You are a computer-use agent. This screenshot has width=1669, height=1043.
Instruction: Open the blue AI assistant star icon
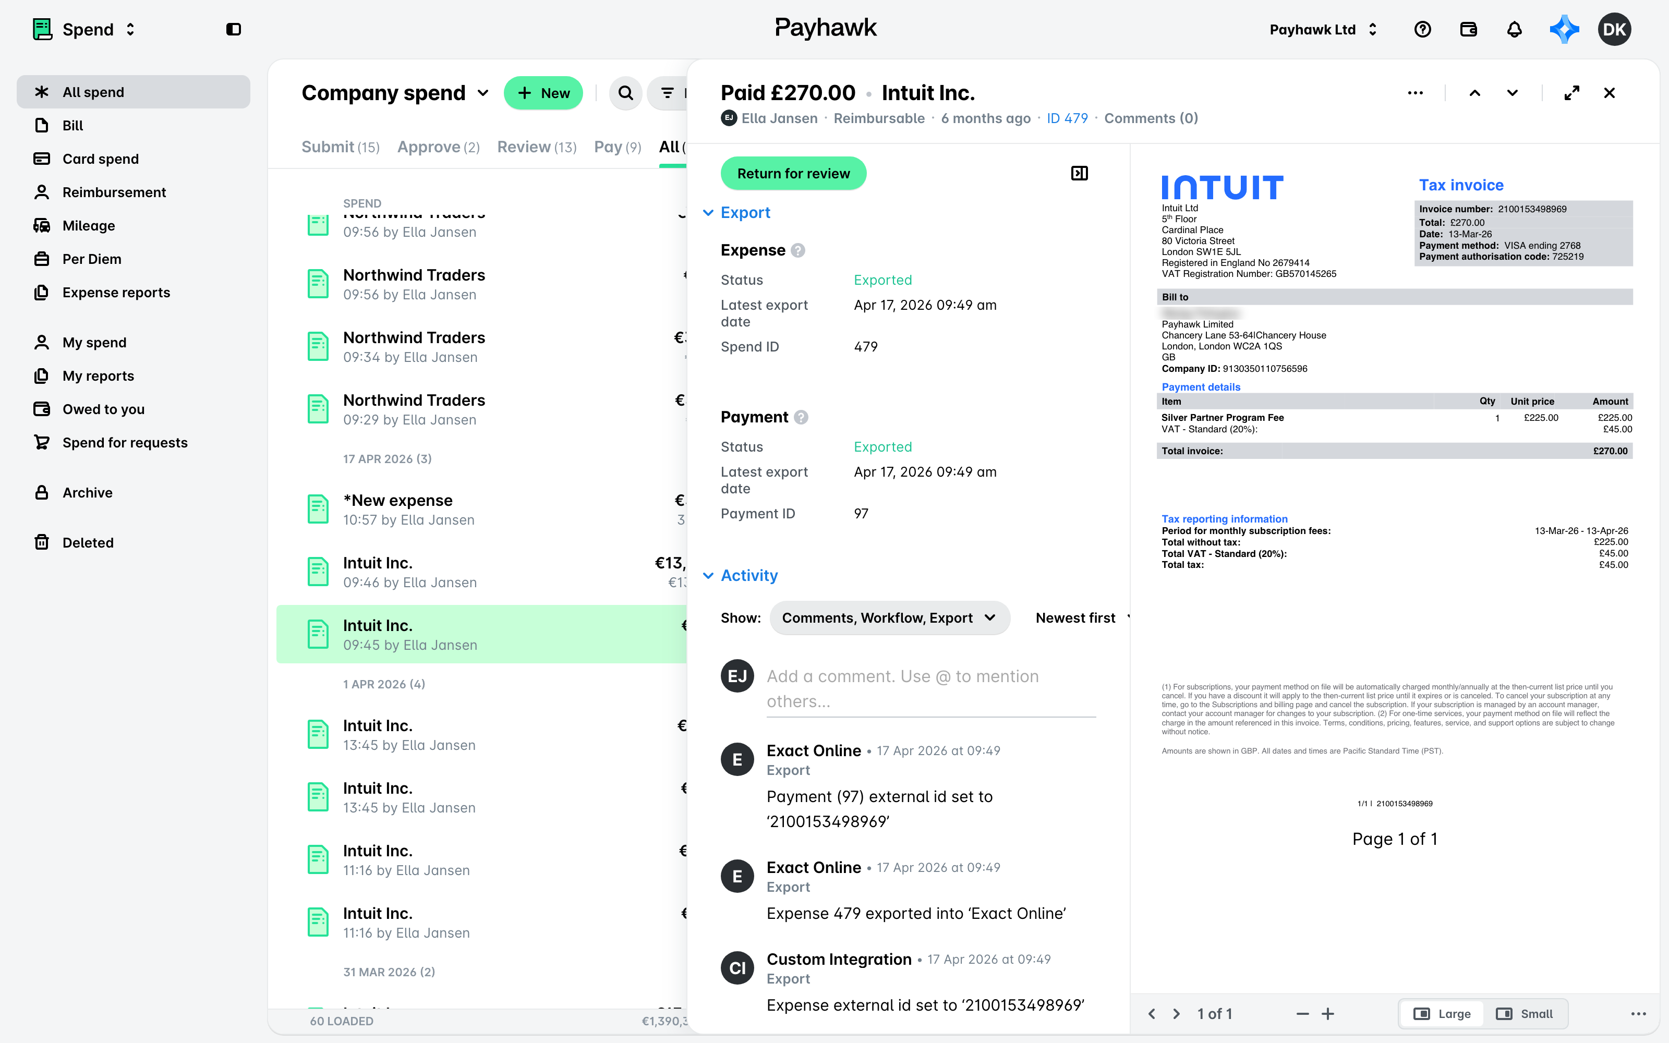1564,29
